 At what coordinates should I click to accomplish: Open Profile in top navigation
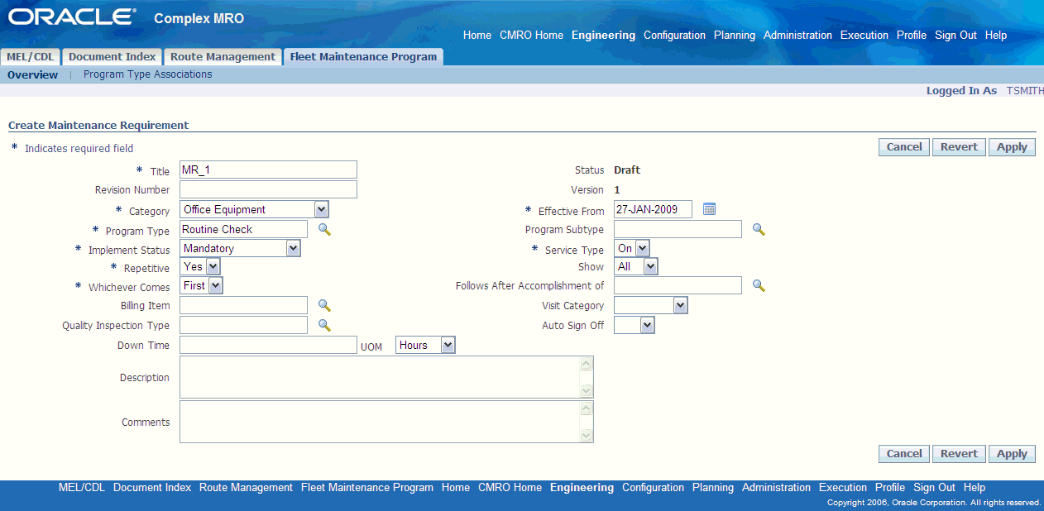click(912, 36)
